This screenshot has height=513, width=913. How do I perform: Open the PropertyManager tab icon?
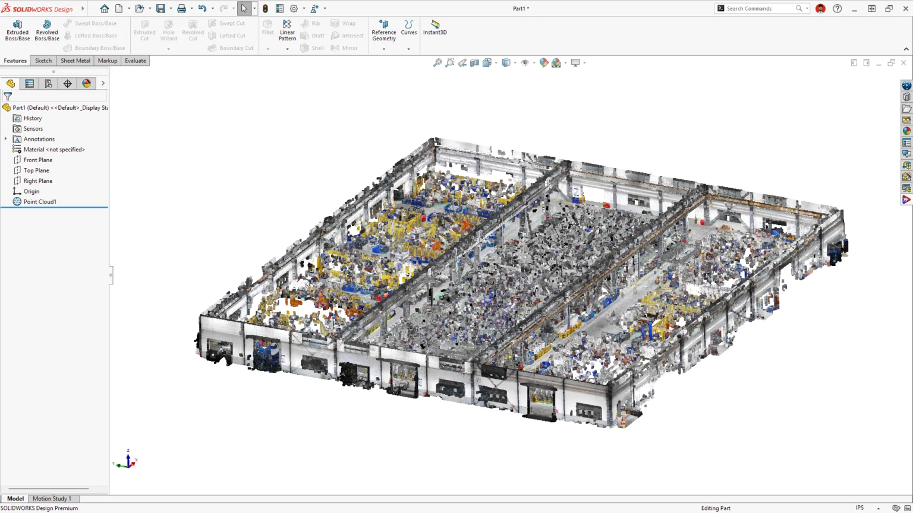(x=29, y=84)
